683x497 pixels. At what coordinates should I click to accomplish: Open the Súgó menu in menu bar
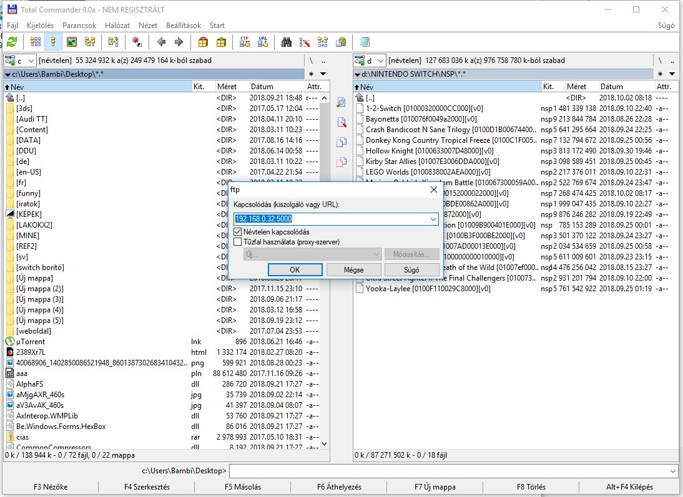click(x=666, y=25)
